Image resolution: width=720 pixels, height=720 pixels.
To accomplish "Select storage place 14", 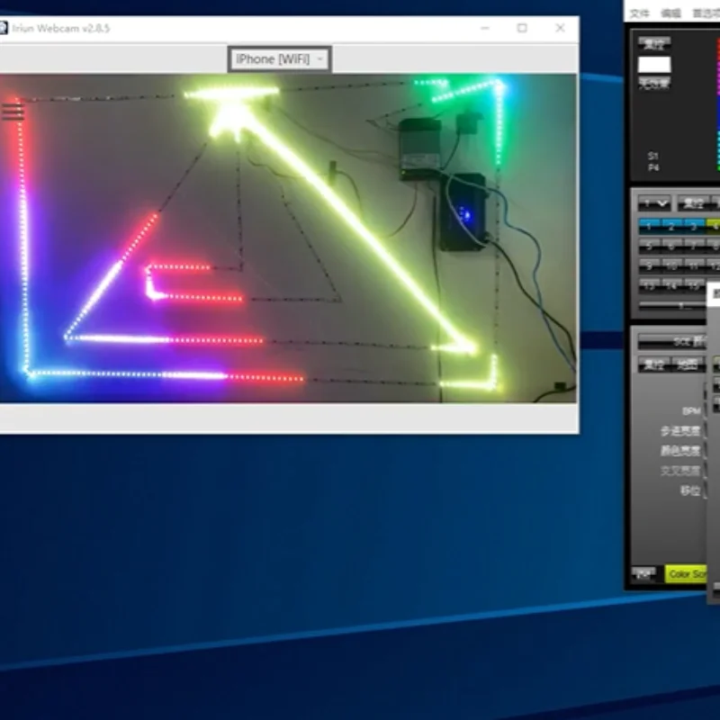I will [671, 285].
